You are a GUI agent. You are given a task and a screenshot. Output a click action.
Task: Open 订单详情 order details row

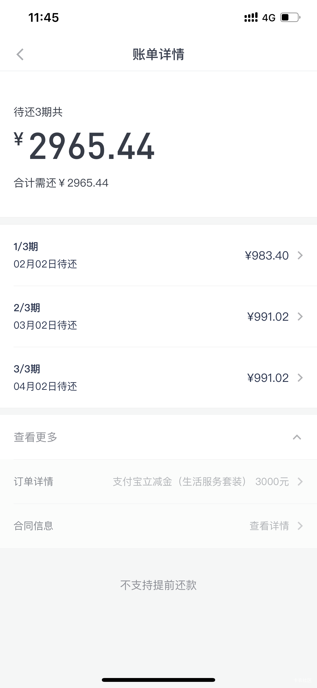pos(34,481)
